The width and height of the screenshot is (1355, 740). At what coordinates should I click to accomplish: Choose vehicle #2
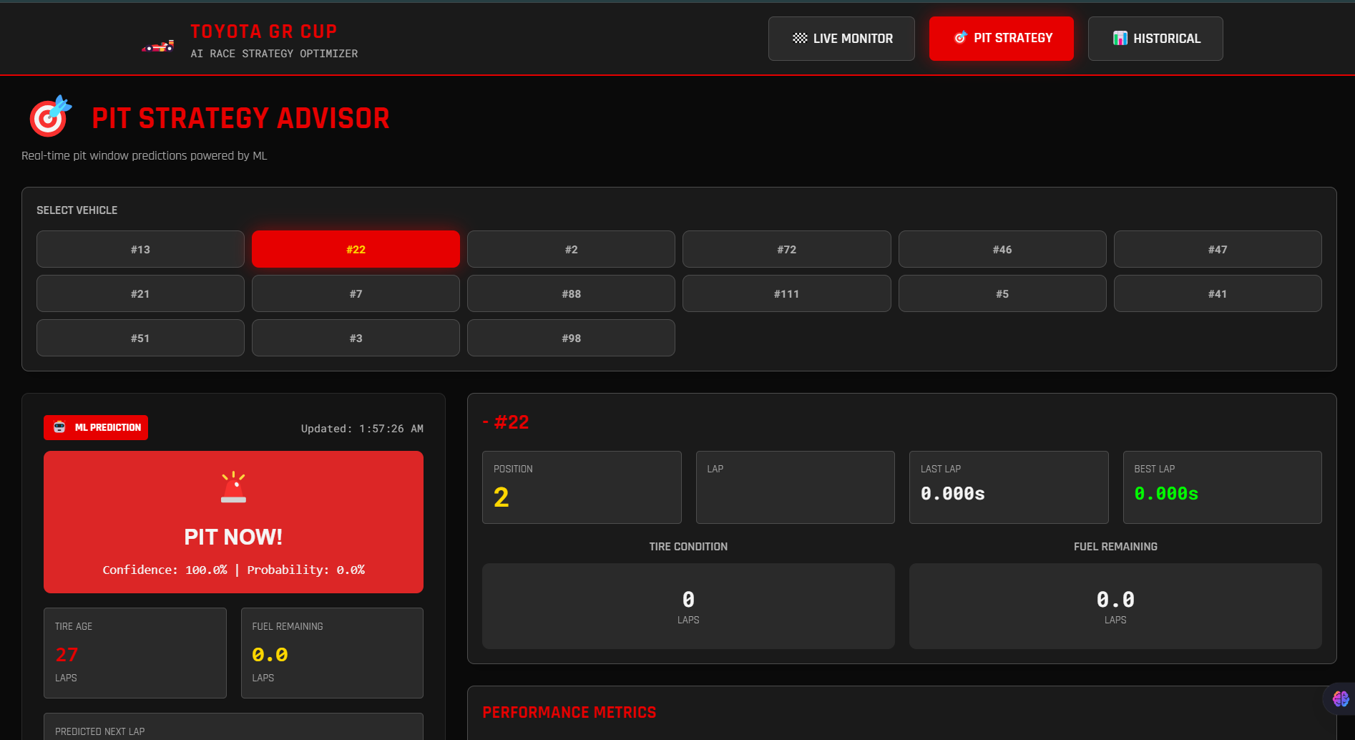coord(571,249)
